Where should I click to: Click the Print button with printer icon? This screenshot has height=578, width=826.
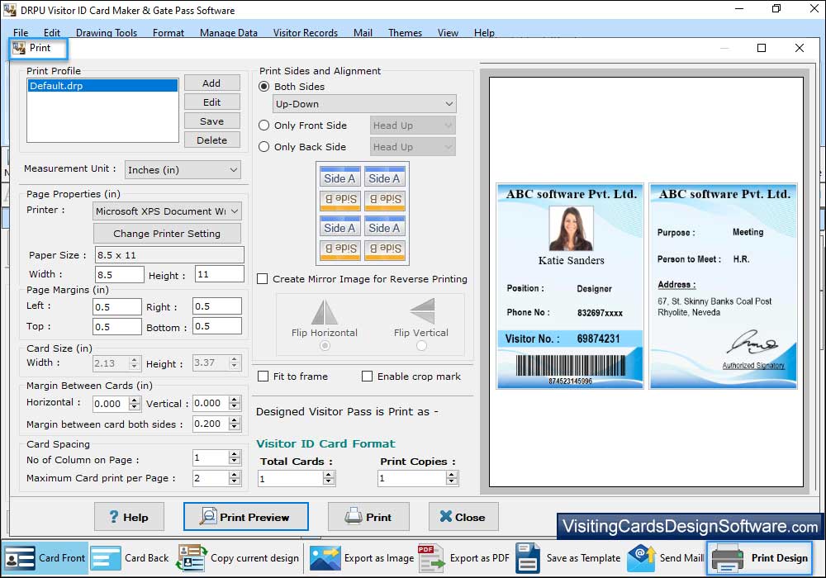[368, 517]
